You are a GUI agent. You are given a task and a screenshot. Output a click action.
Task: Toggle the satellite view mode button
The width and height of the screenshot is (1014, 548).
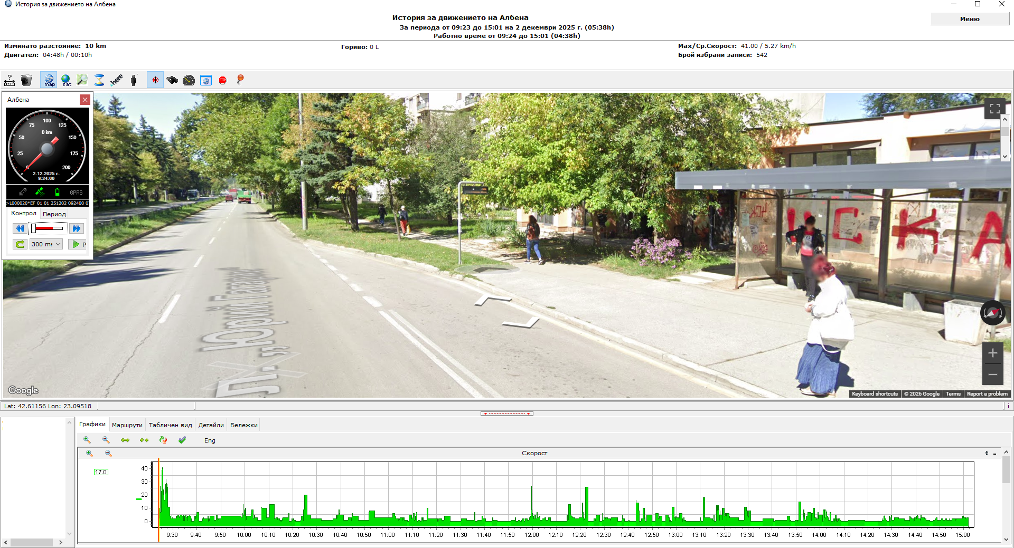point(66,80)
